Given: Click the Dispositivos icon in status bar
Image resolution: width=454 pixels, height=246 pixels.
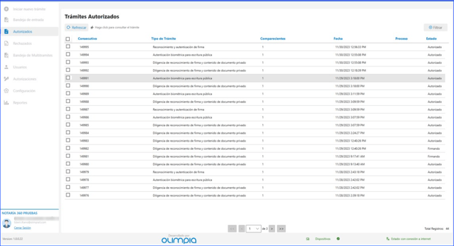Looking at the screenshot, I should (308, 239).
